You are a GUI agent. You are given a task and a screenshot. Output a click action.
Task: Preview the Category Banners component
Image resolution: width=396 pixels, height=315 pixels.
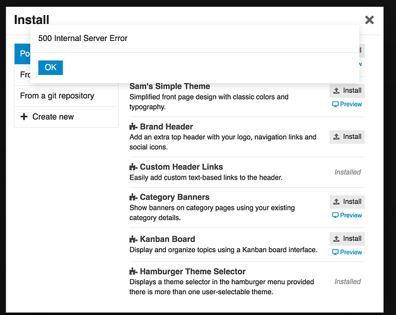point(347,215)
